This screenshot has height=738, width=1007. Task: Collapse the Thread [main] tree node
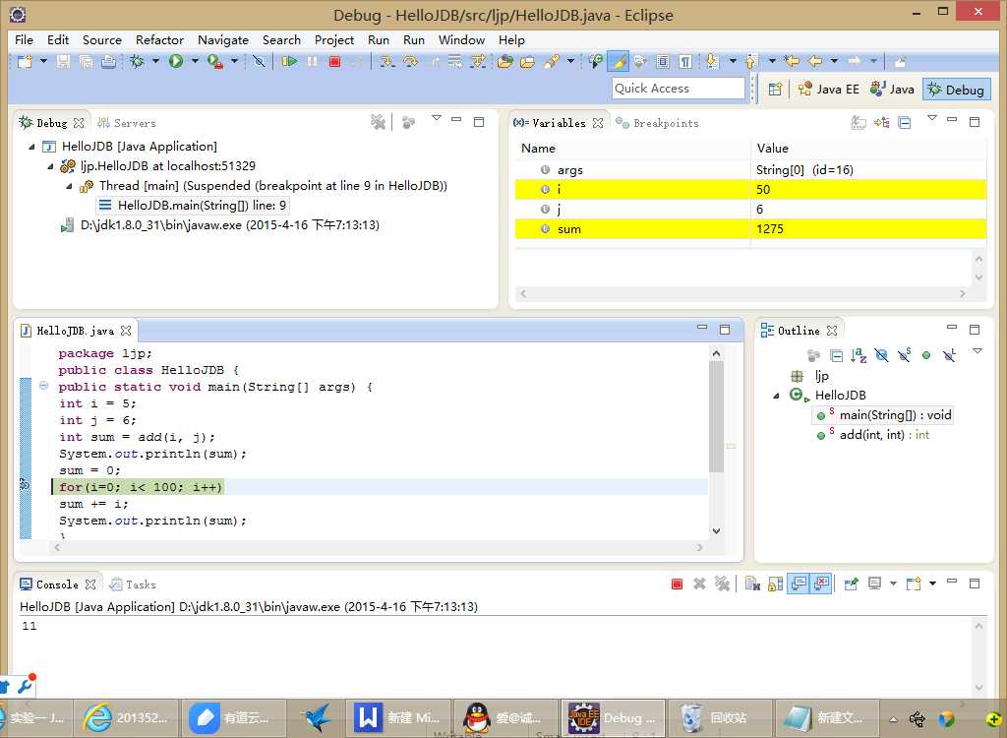point(69,186)
